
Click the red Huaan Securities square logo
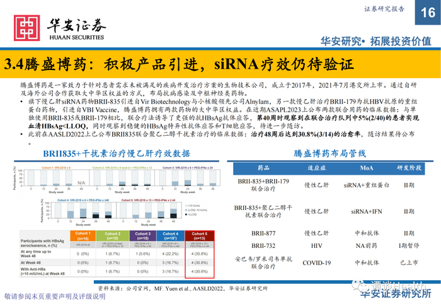click(26, 28)
